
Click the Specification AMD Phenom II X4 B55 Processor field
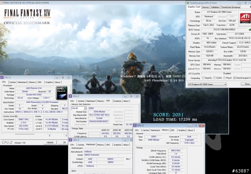pos(42,102)
